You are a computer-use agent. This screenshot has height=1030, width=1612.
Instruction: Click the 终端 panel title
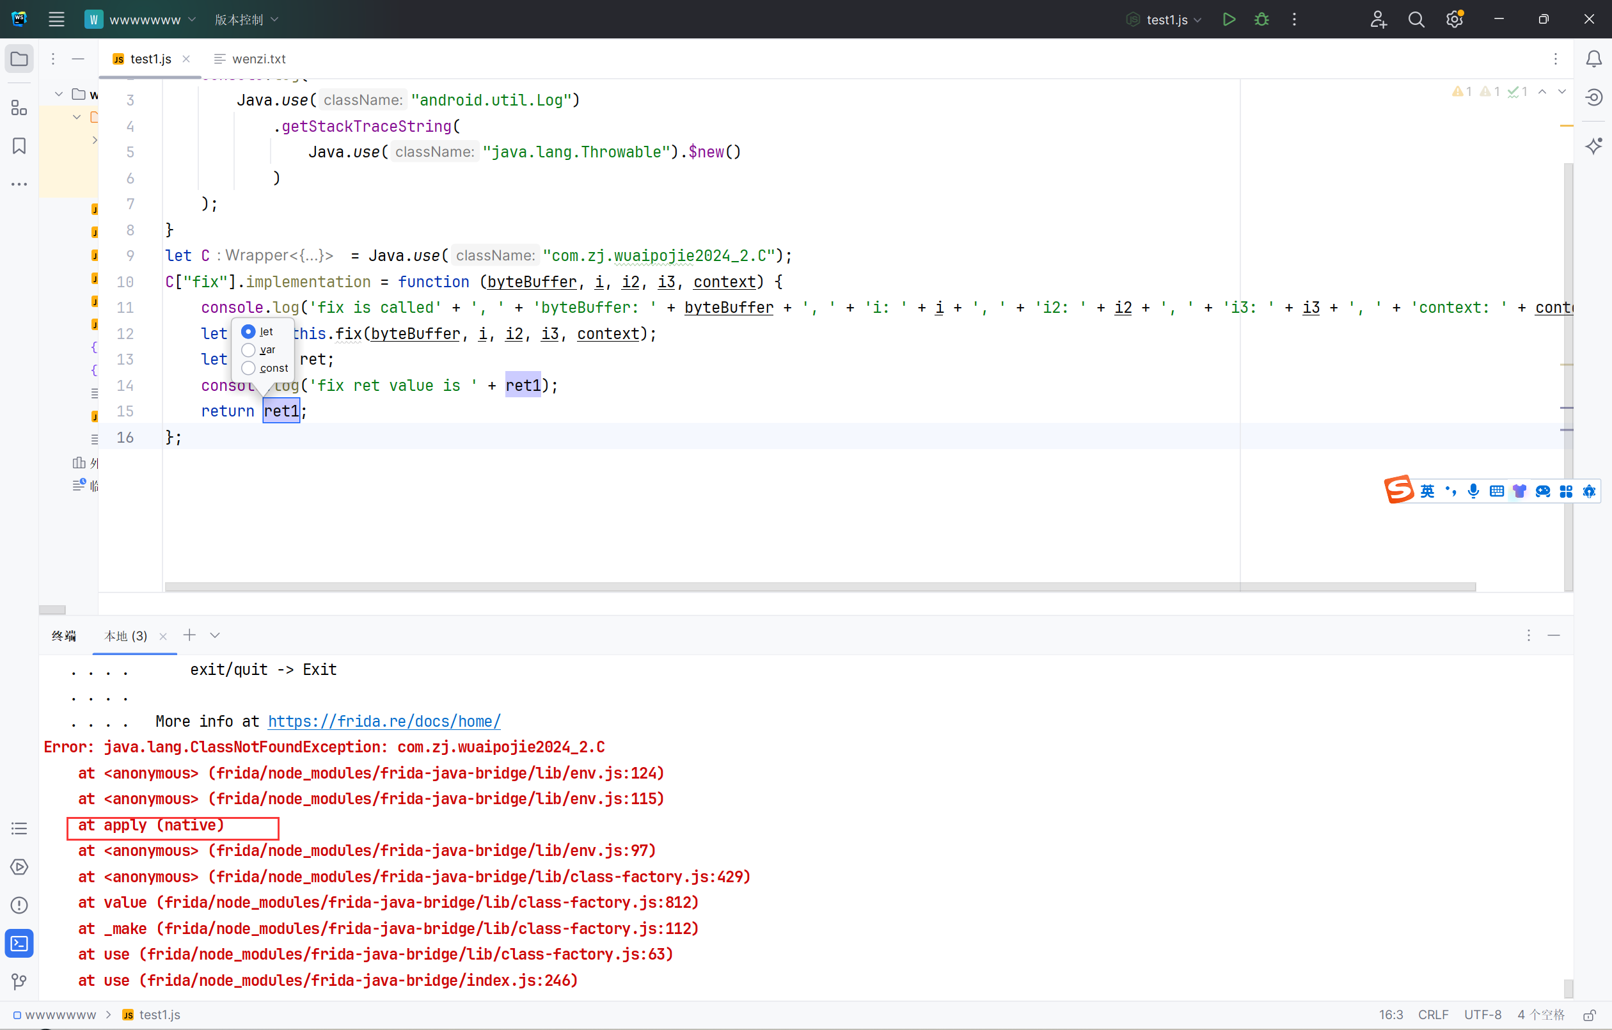click(x=63, y=636)
